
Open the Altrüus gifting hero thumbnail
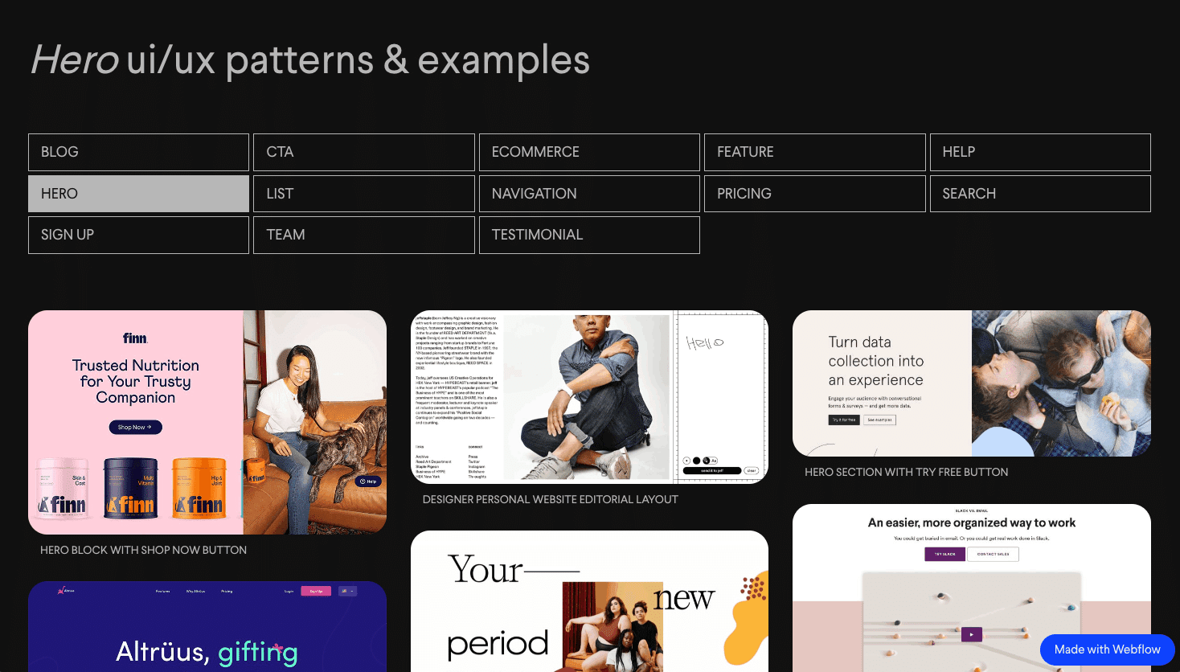pos(207,626)
